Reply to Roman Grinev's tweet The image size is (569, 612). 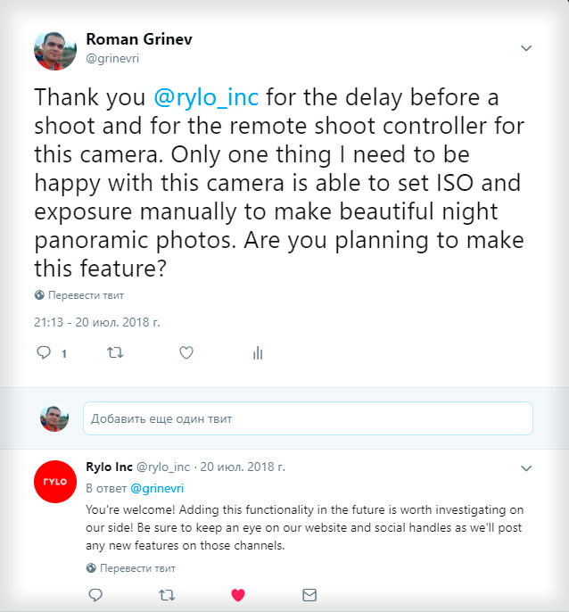tap(43, 353)
